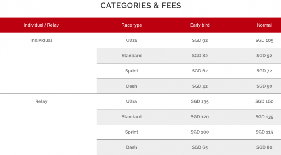Click Individual Ultra early bird SGD 92
Viewport: 281px width, 155px height.
click(x=199, y=40)
